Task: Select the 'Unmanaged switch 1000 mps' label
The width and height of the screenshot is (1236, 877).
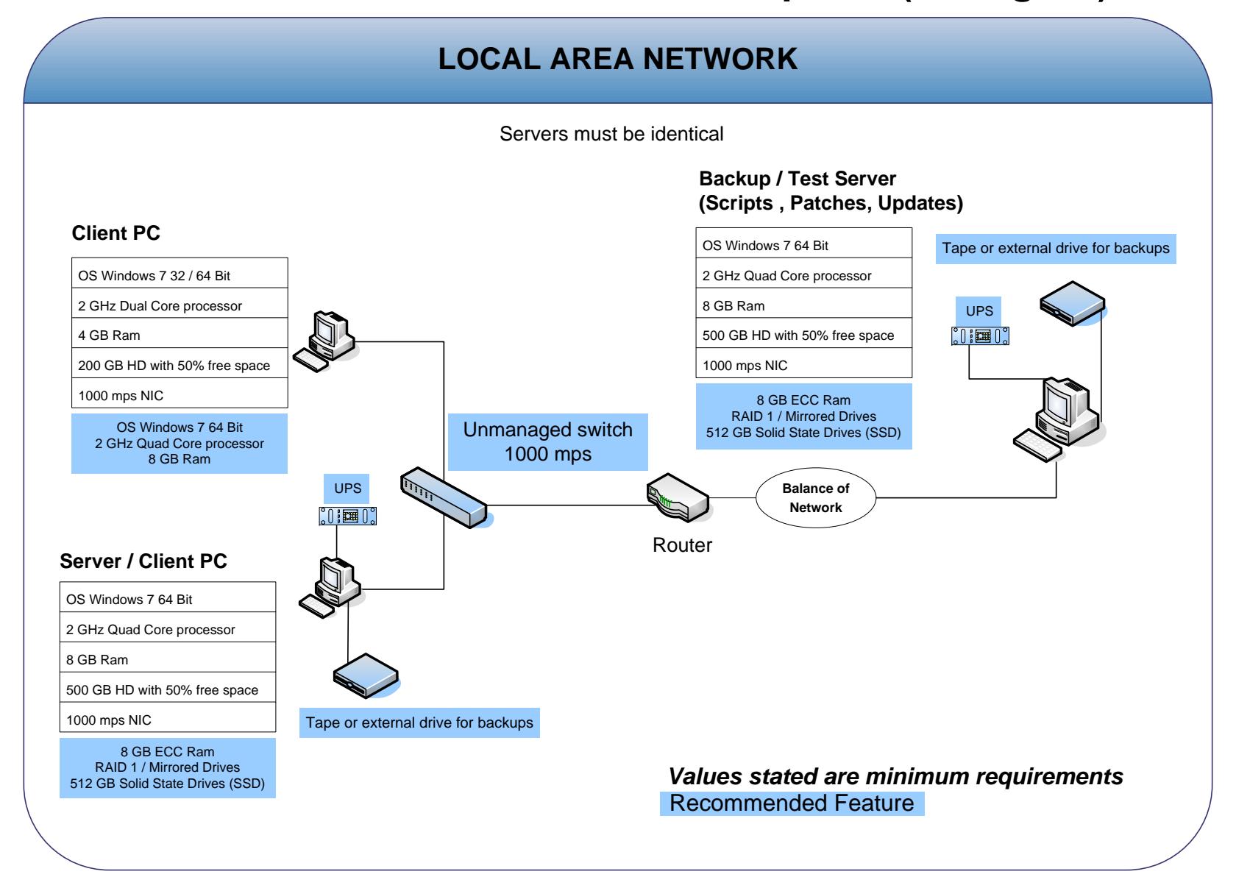Action: pyautogui.click(x=548, y=441)
